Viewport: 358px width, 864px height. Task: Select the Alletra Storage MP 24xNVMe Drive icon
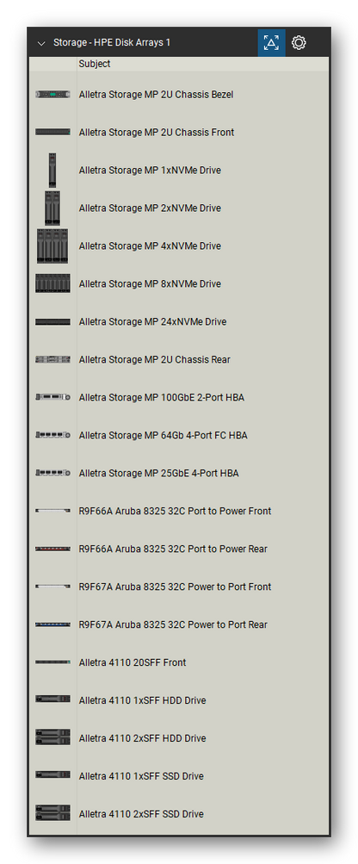(x=52, y=322)
